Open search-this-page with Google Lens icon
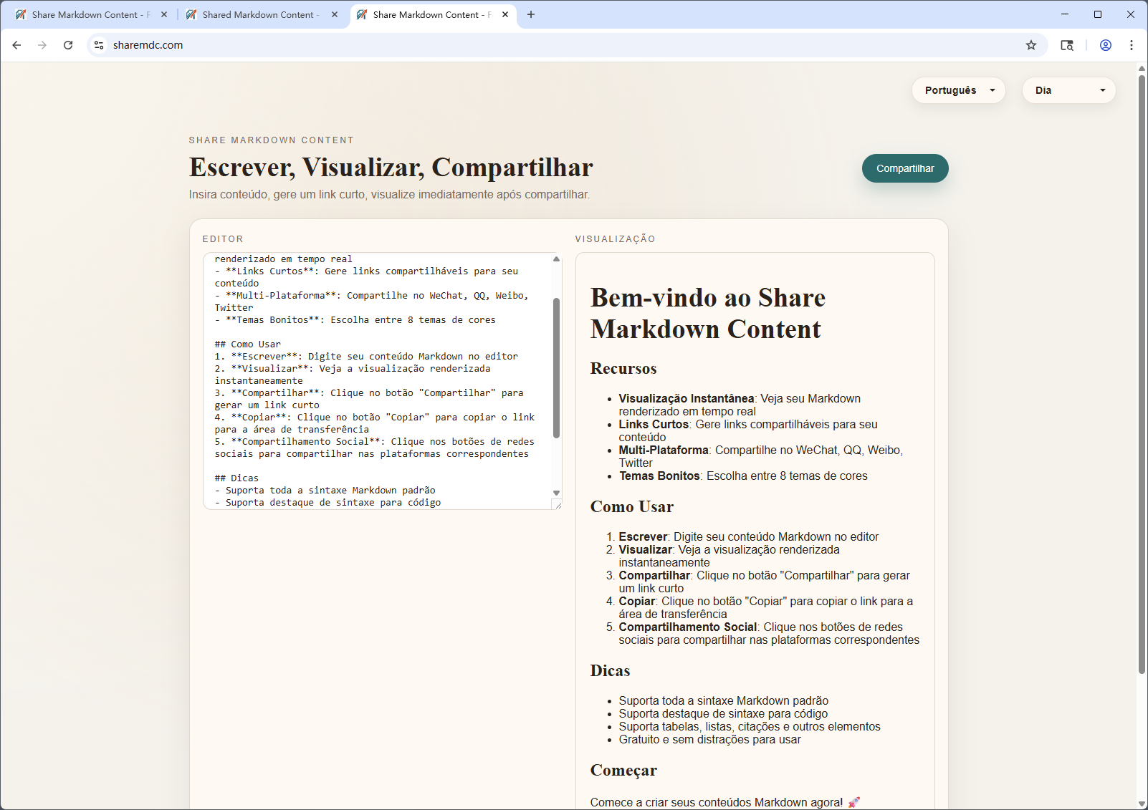Screen dimensions: 1148x810 (1067, 44)
